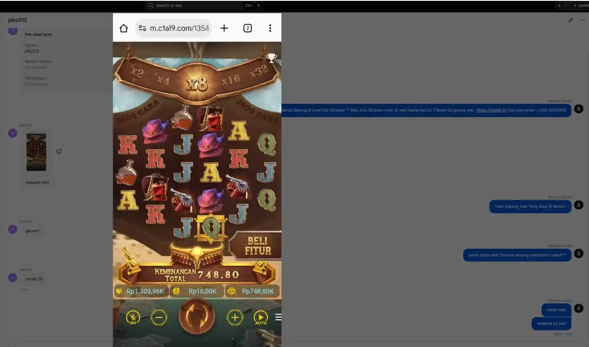Click the KEMENANGAN TOTAL 748,80 banner
Viewport: 589px width, 347px height.
pos(197,274)
